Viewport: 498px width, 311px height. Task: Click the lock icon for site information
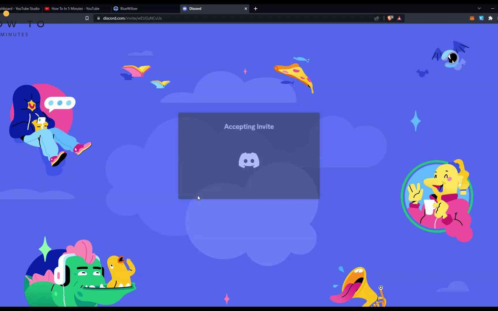99,18
